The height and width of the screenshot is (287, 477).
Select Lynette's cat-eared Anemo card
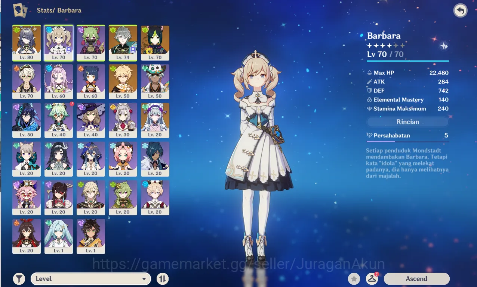click(x=27, y=159)
